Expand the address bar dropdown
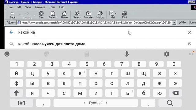This screenshot has height=110, width=196. click(x=174, y=23)
